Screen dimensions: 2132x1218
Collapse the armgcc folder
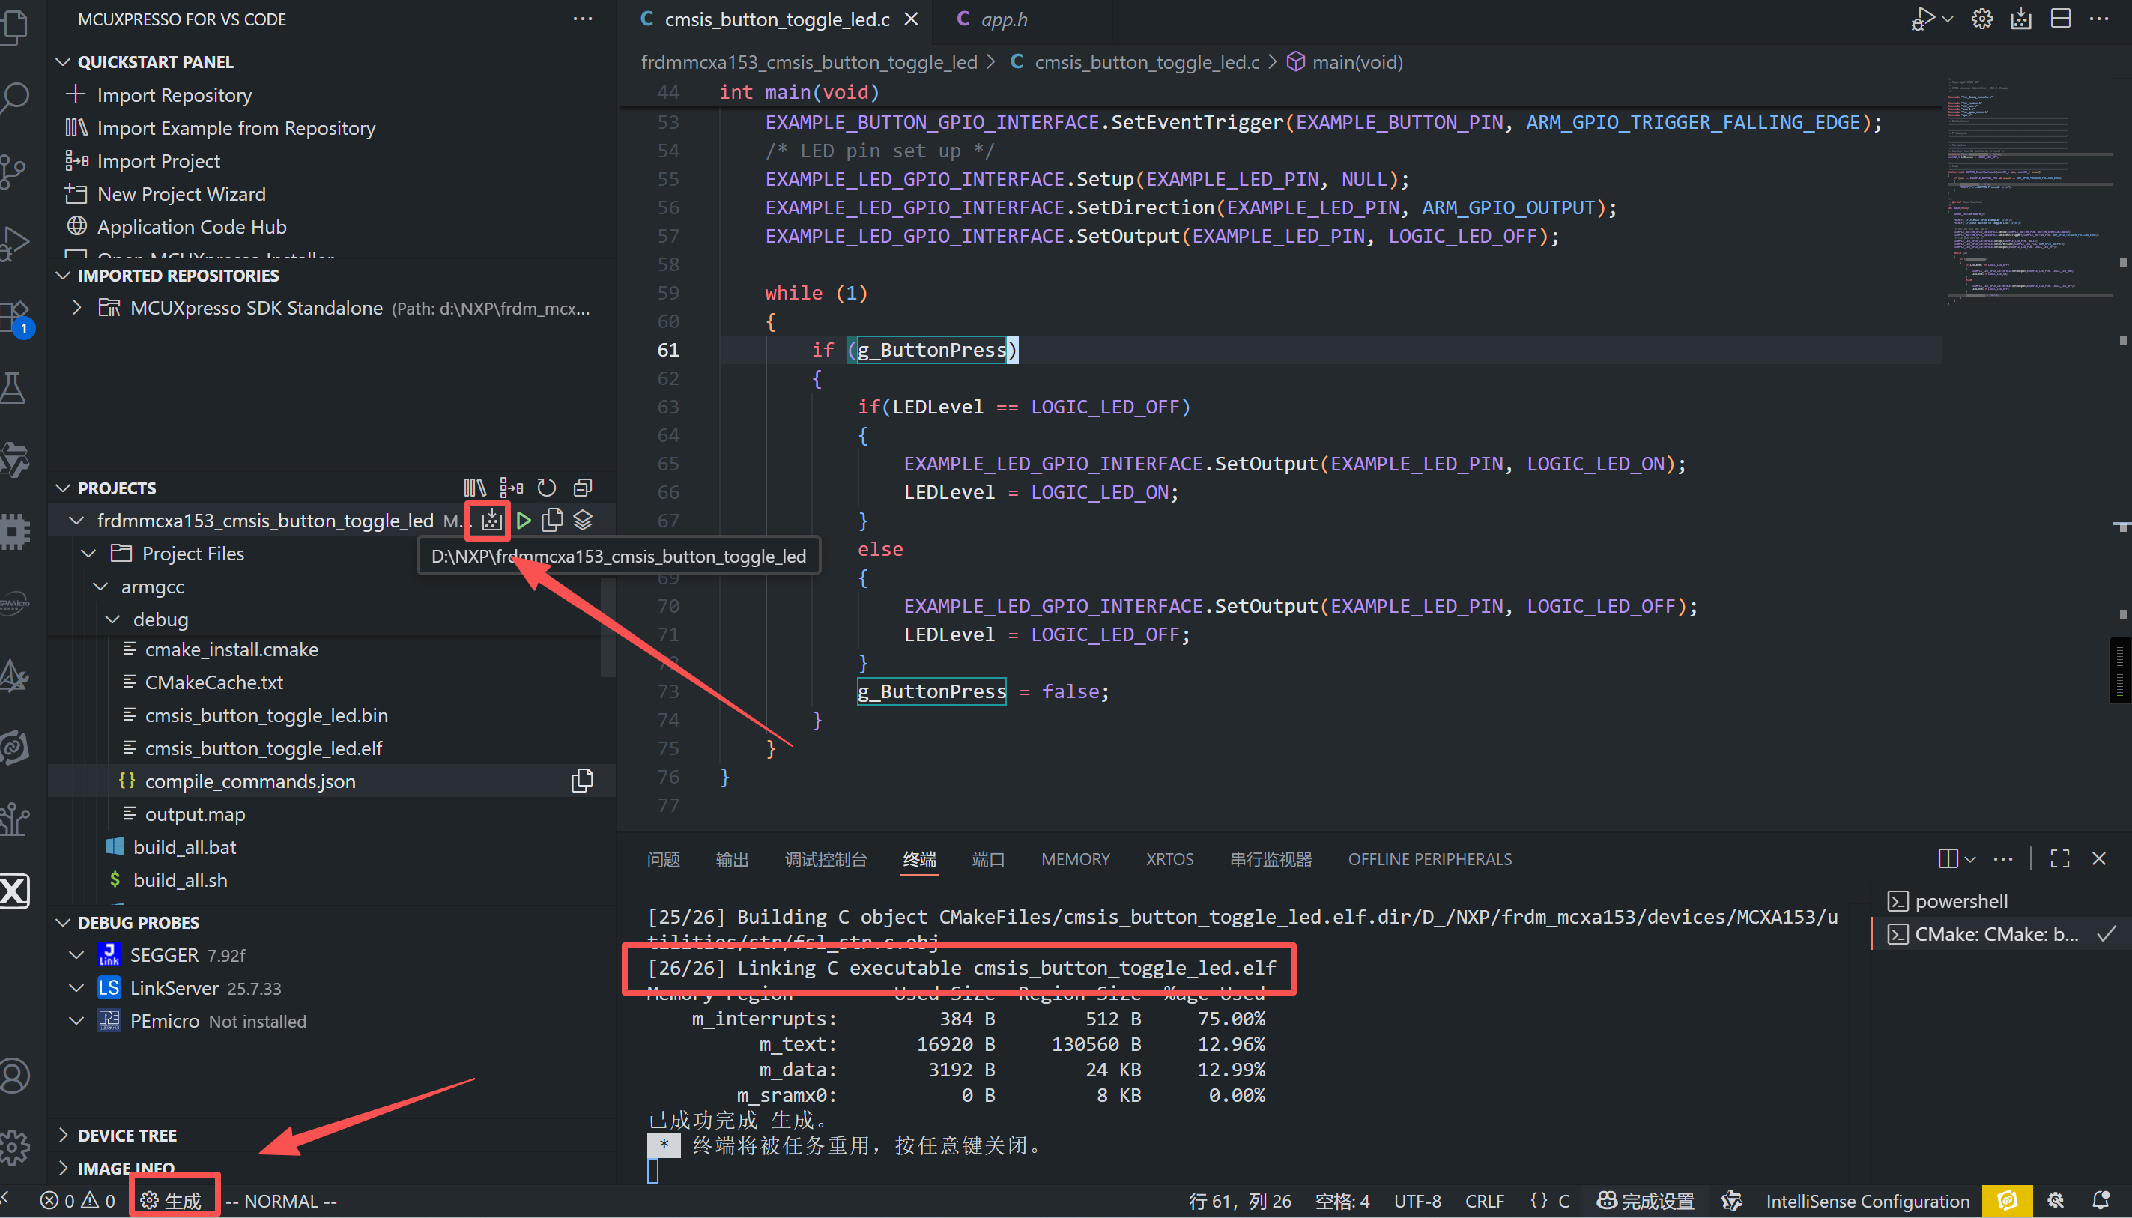100,587
